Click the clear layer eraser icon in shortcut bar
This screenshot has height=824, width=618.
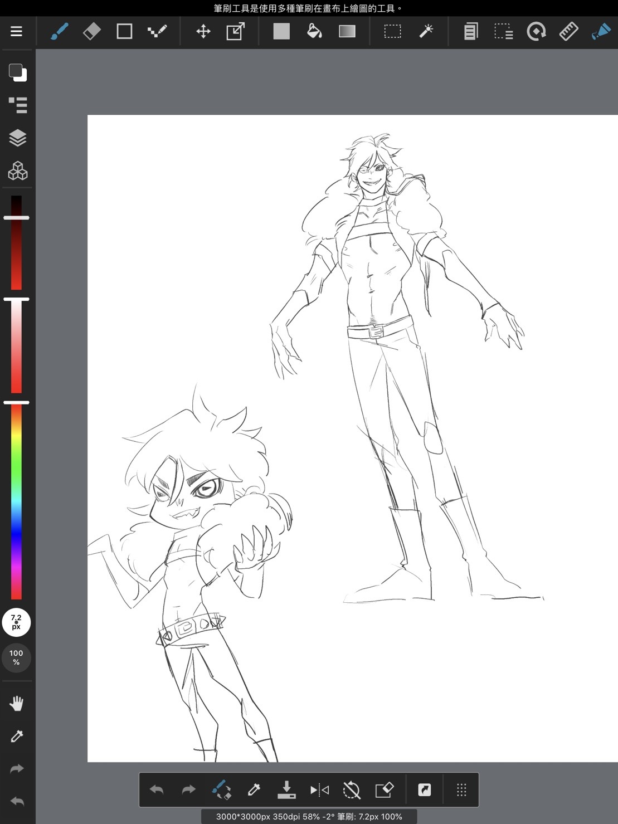[385, 789]
